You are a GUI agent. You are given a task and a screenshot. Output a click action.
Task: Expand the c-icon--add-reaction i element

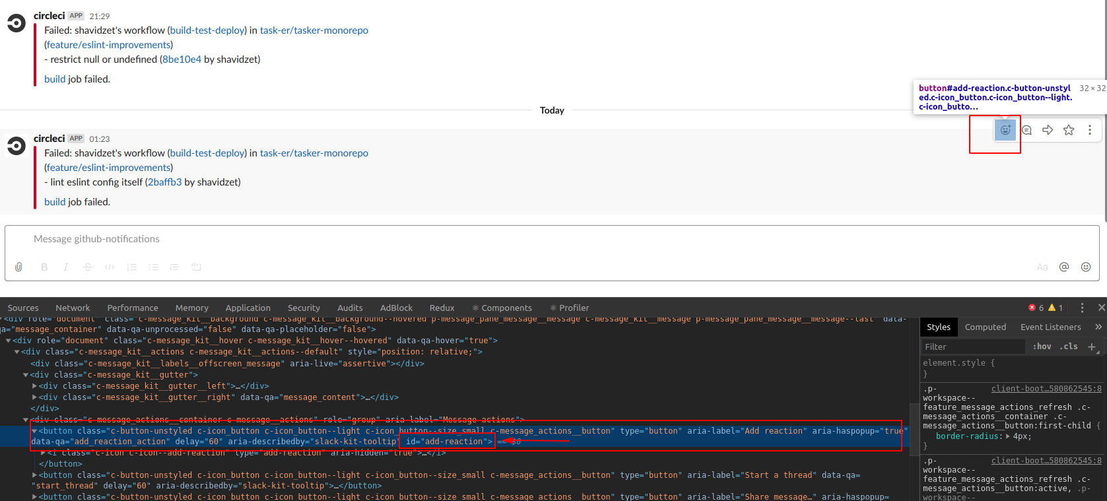click(43, 453)
